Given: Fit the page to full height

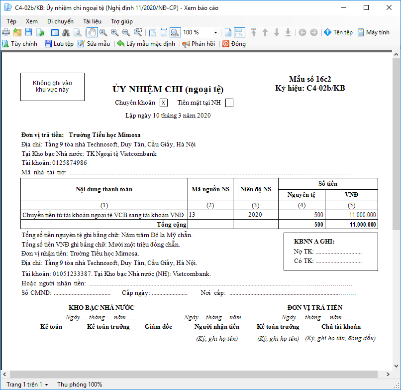Looking at the screenshot, I should pos(152,32).
